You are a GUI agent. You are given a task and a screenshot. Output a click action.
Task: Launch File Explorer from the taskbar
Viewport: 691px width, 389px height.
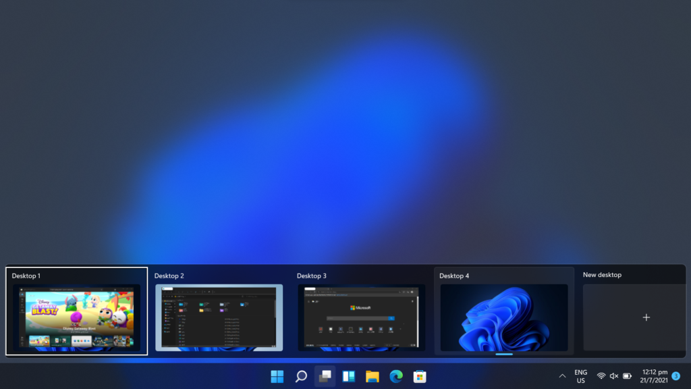(x=372, y=377)
